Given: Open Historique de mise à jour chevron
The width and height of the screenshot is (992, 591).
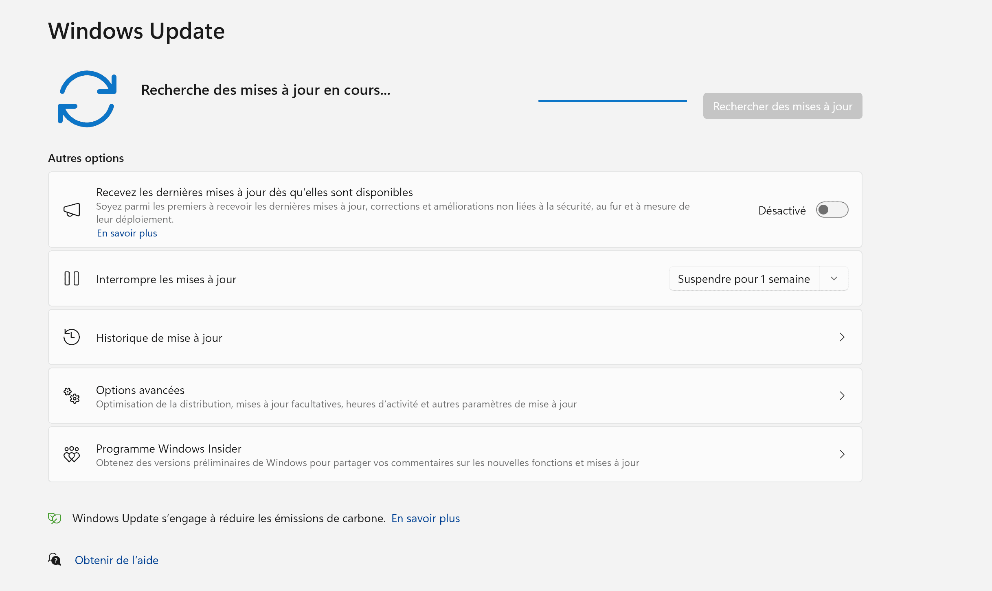Looking at the screenshot, I should [x=842, y=337].
